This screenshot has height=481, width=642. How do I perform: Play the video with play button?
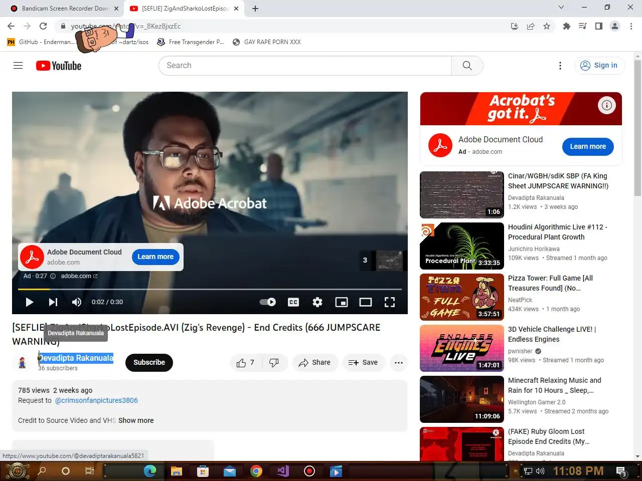pyautogui.click(x=29, y=302)
